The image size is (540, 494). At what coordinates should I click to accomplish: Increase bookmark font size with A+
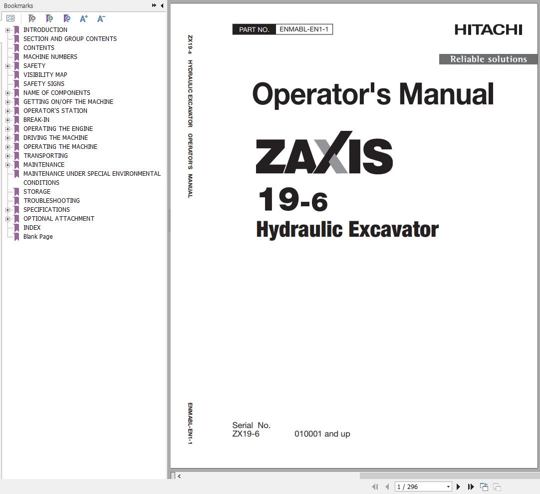click(x=84, y=18)
